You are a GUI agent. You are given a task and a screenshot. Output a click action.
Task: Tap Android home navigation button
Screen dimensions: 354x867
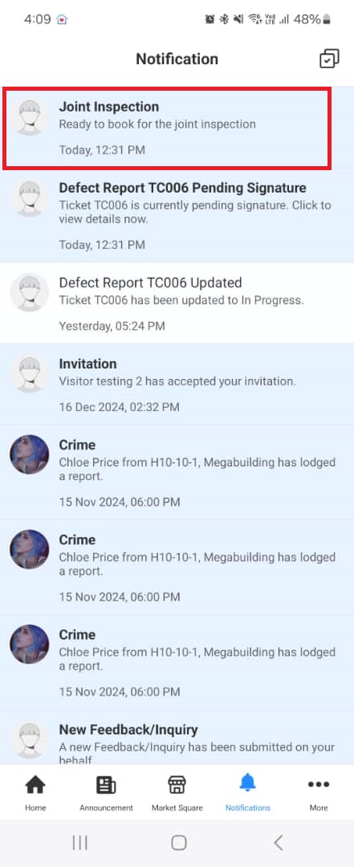(x=178, y=843)
